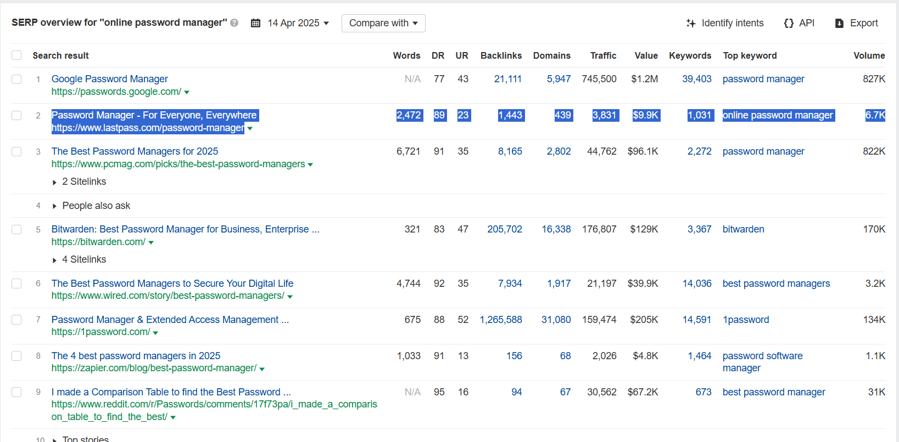Check the box for PCMag Best Password Managers row
This screenshot has width=899, height=442.
coord(16,151)
